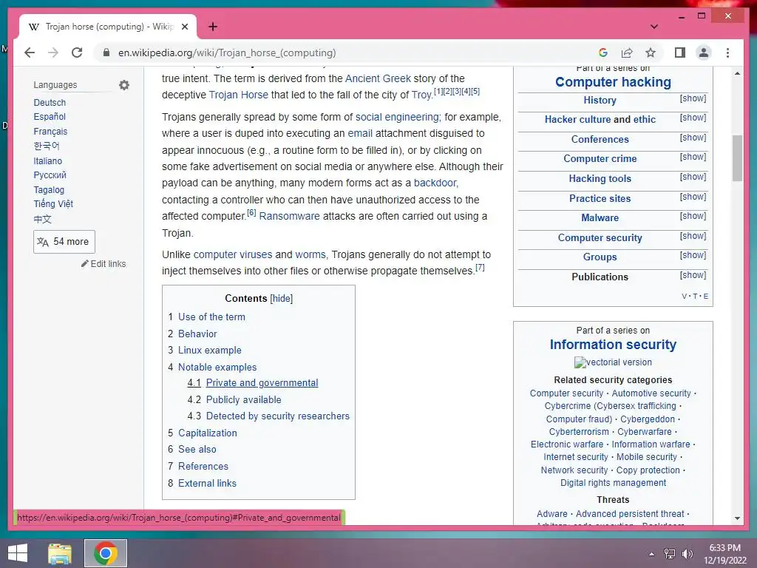
Task: Click the scrollbar up arrow
Action: click(x=737, y=73)
